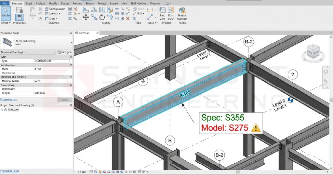Expand the Structure tree node
333x175 pixels.
(x=2, y=110)
